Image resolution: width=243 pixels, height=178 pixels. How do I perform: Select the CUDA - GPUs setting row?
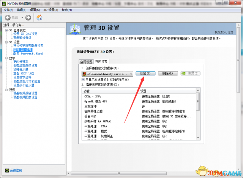(x=139, y=96)
